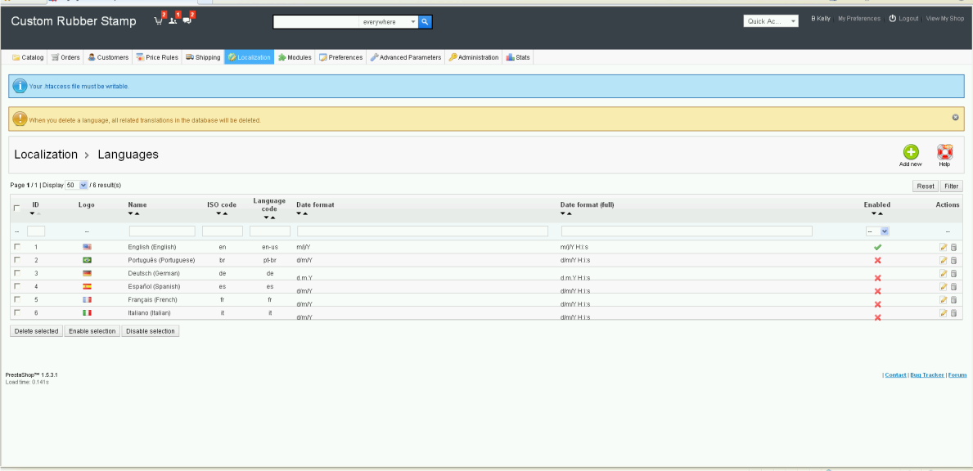Click the green enabled checkmark for English
The image size is (973, 471).
coord(877,247)
